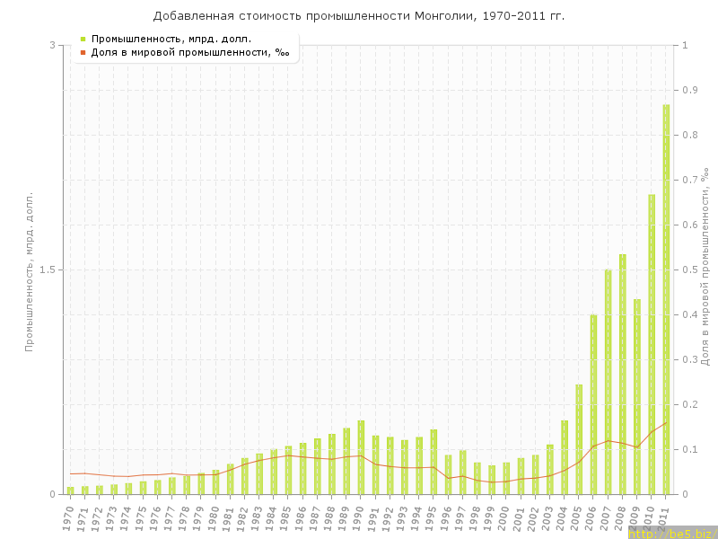Select the tallest bar for 2011
Viewport: 718px width, 539px height.
click(x=666, y=299)
